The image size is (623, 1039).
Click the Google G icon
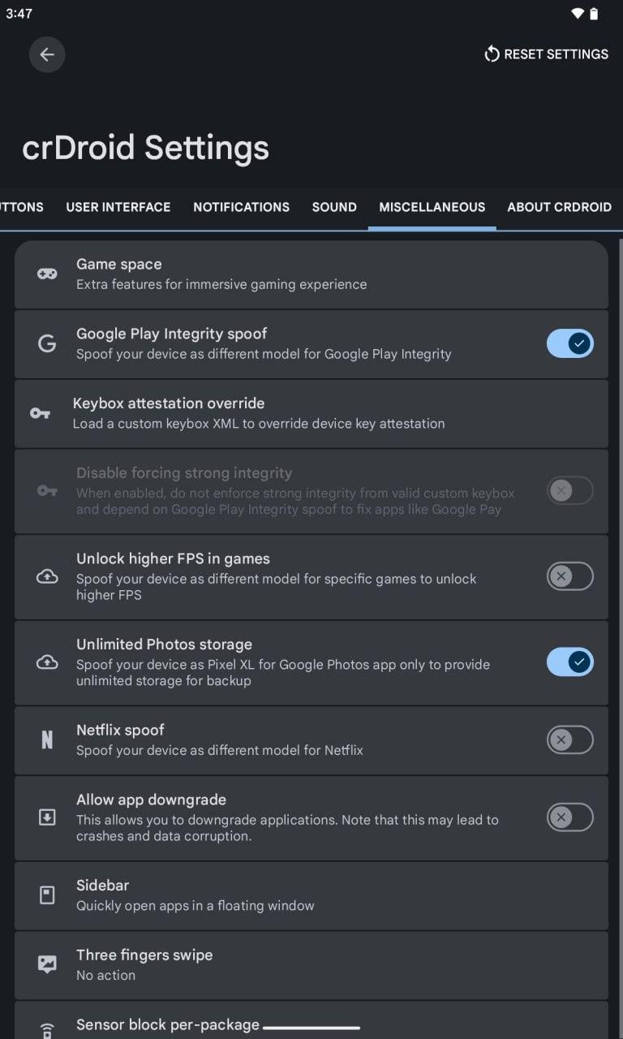tap(47, 344)
